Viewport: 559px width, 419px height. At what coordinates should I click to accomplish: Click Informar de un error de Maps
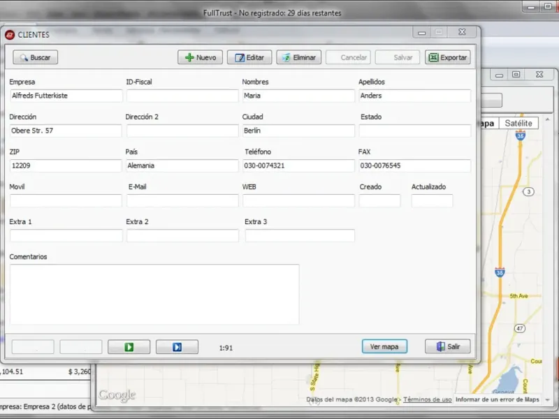pos(498,399)
